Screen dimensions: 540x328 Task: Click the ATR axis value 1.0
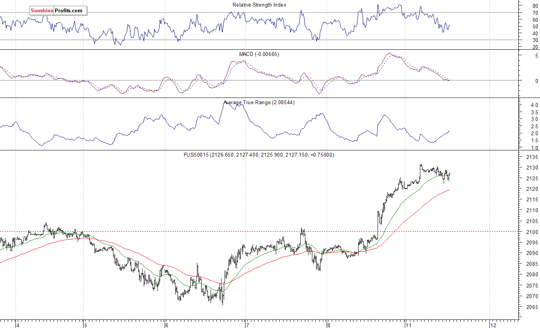(534, 148)
